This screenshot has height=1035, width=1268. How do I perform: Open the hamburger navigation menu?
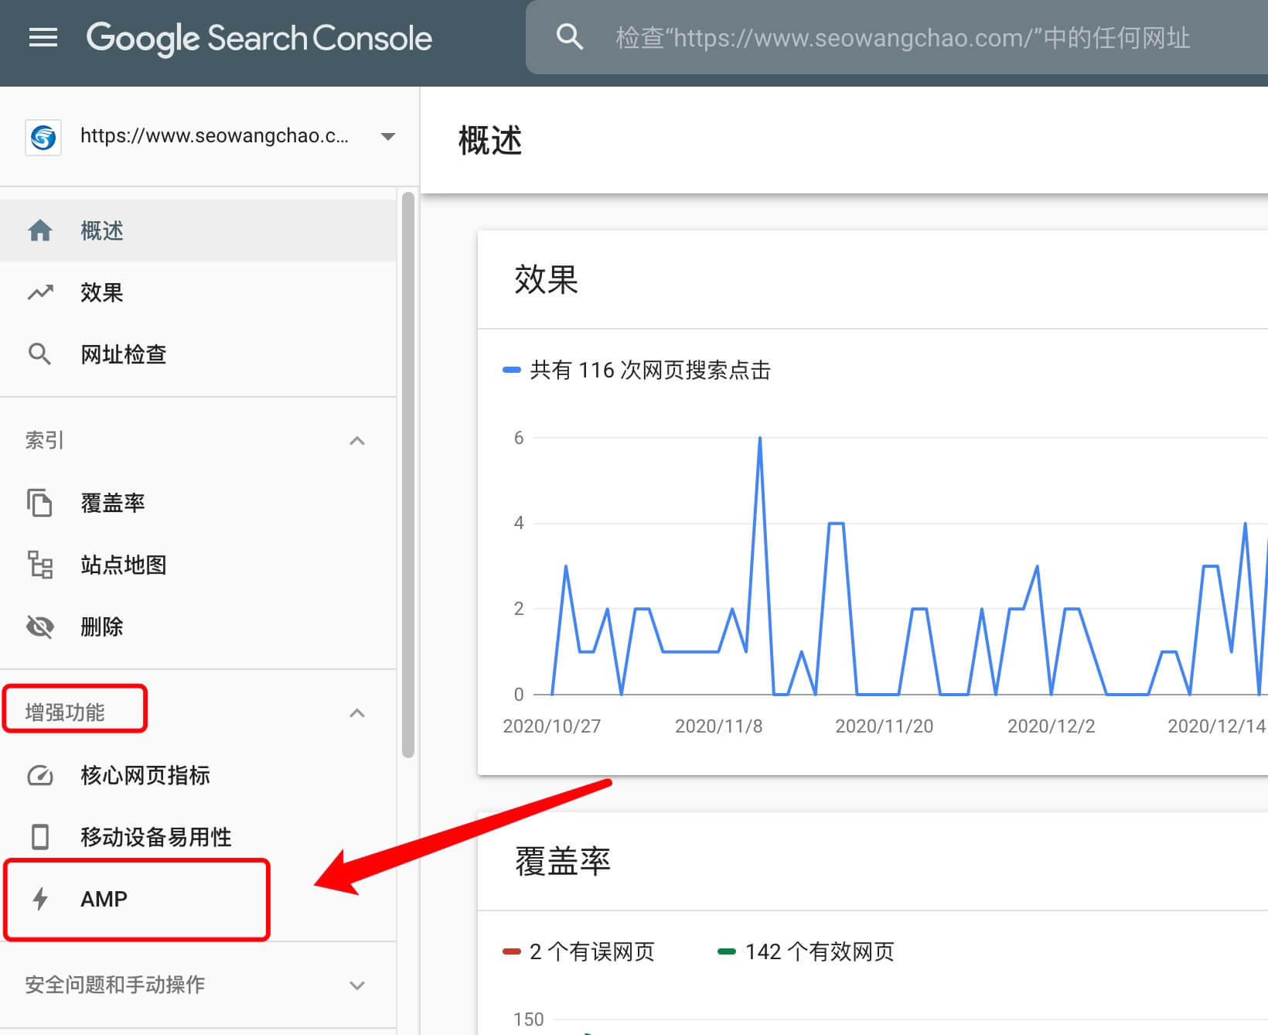point(43,37)
